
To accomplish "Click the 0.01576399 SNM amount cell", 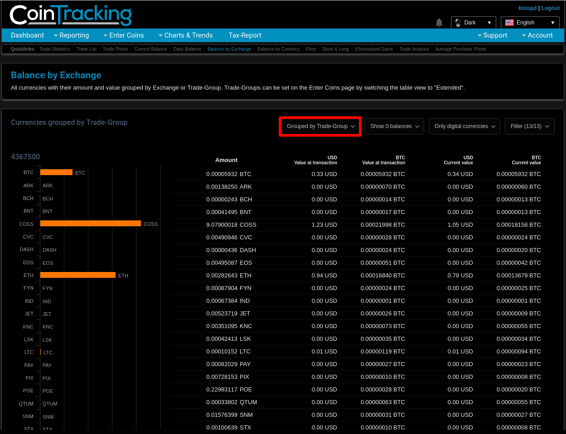I will coord(230,415).
